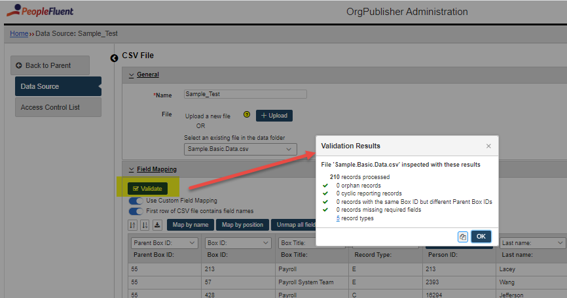Select the Data Source menu item
This screenshot has width=567, height=298.
tap(58, 86)
